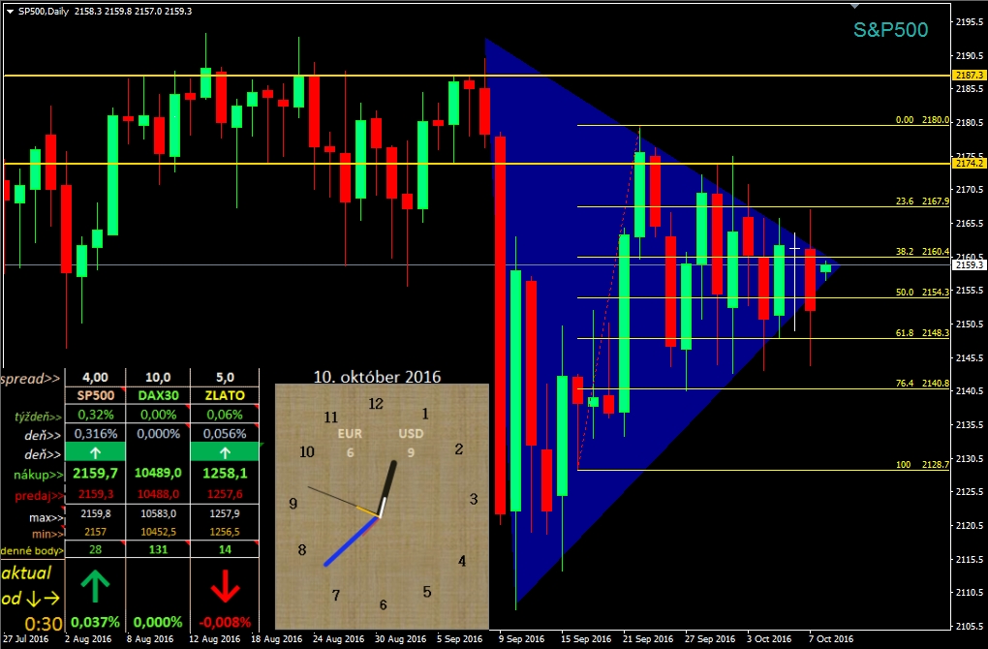988x649 pixels.
Task: Click the spread value 5,0
Action: (x=225, y=378)
